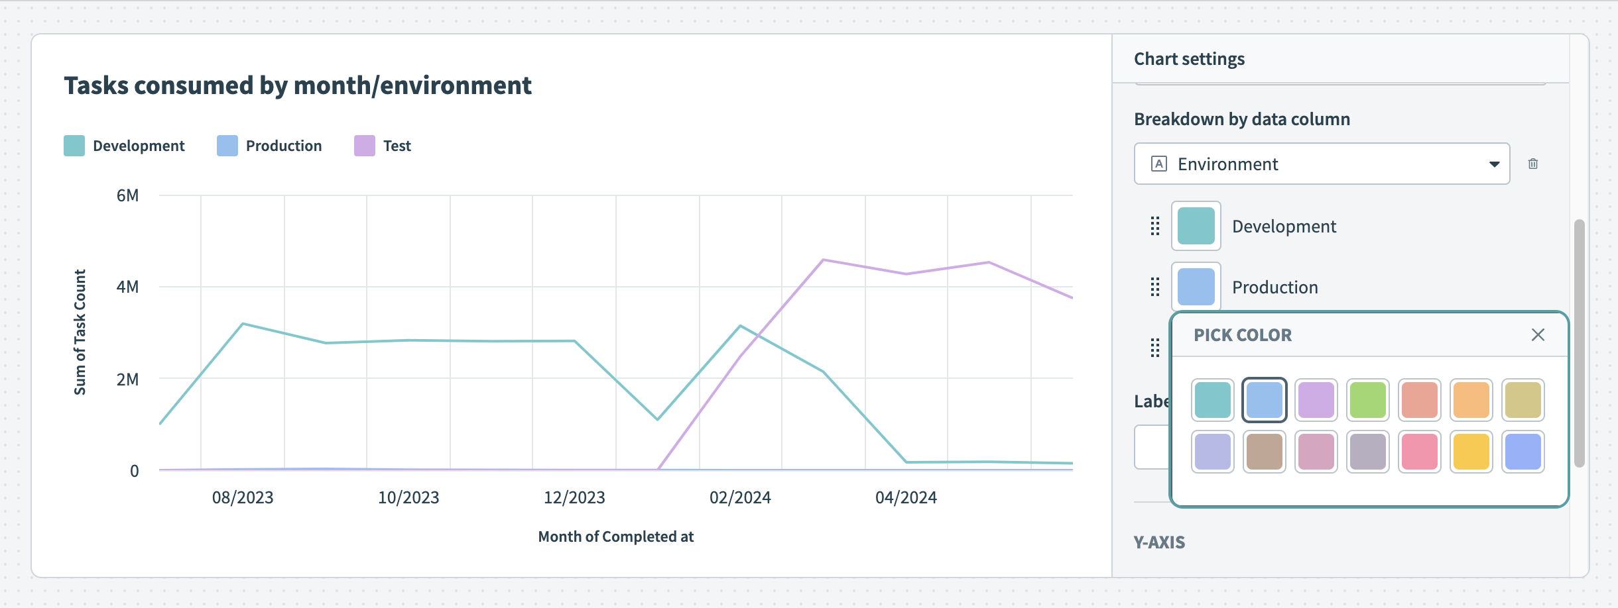
Task: Select the teal color in the picker
Action: tap(1212, 398)
